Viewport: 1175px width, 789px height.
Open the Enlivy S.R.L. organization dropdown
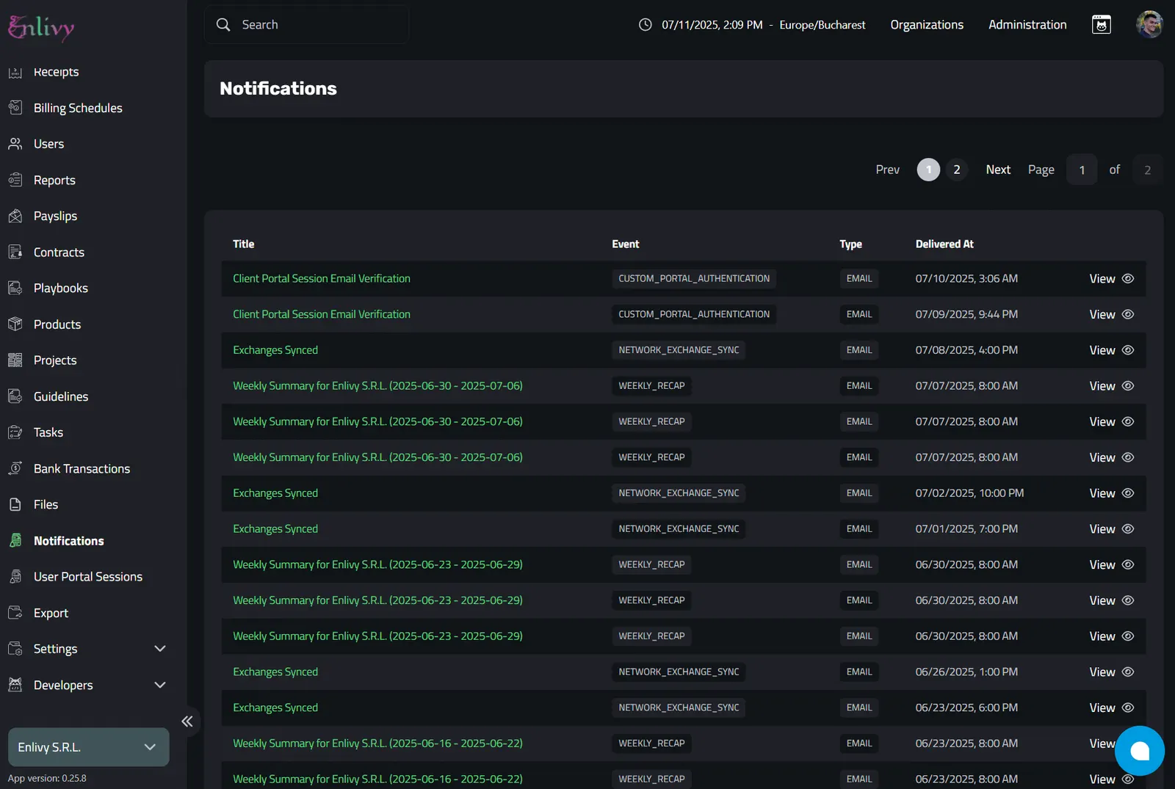coord(88,747)
